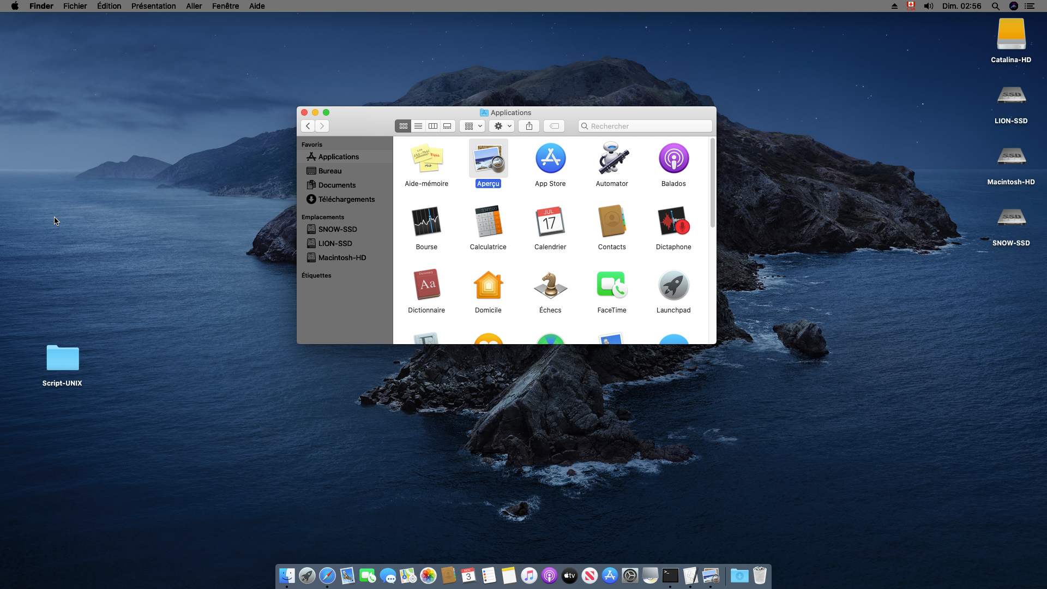Open the Aller menu
The height and width of the screenshot is (589, 1047).
coord(194,6)
